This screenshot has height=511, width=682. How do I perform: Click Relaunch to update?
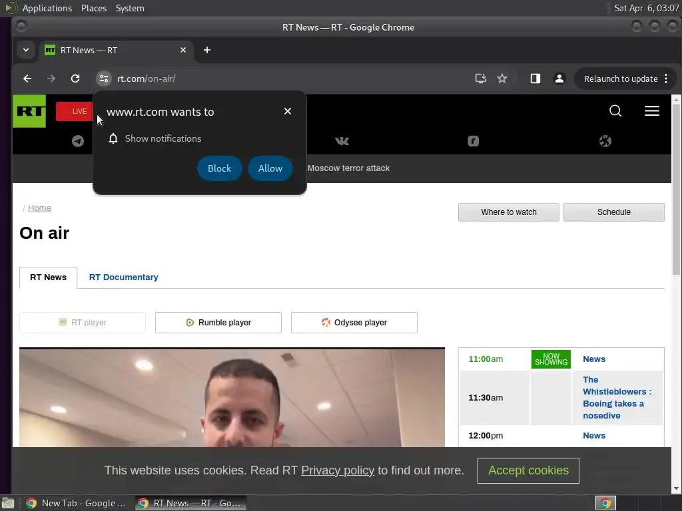(x=620, y=79)
